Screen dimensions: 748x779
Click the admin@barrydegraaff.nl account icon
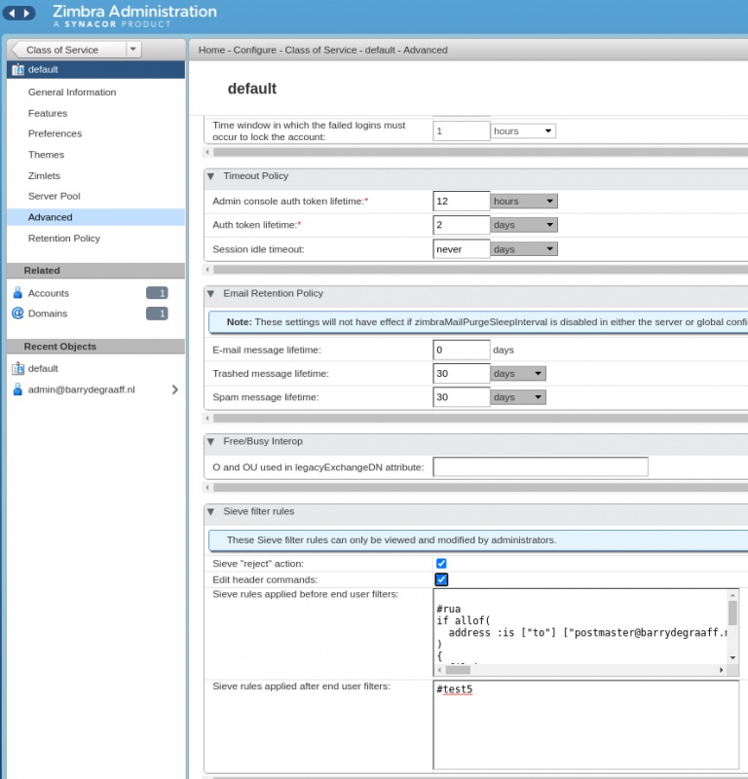(x=17, y=389)
